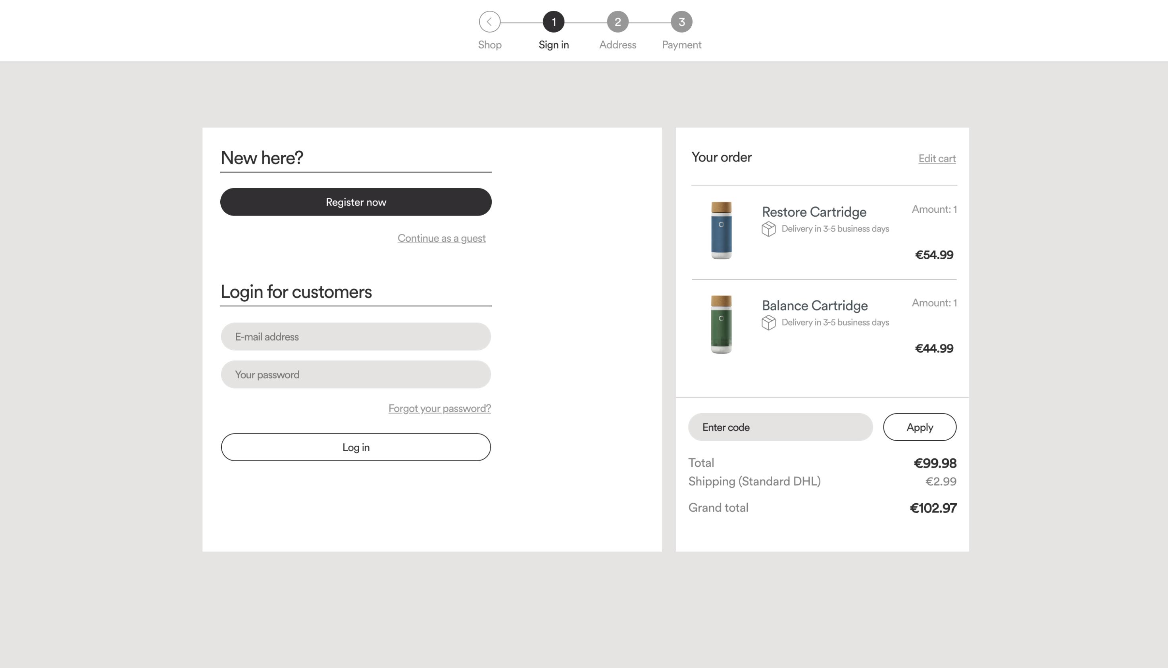Click the Step 1 Sign in circle icon
This screenshot has width=1168, height=668.
[x=554, y=22]
